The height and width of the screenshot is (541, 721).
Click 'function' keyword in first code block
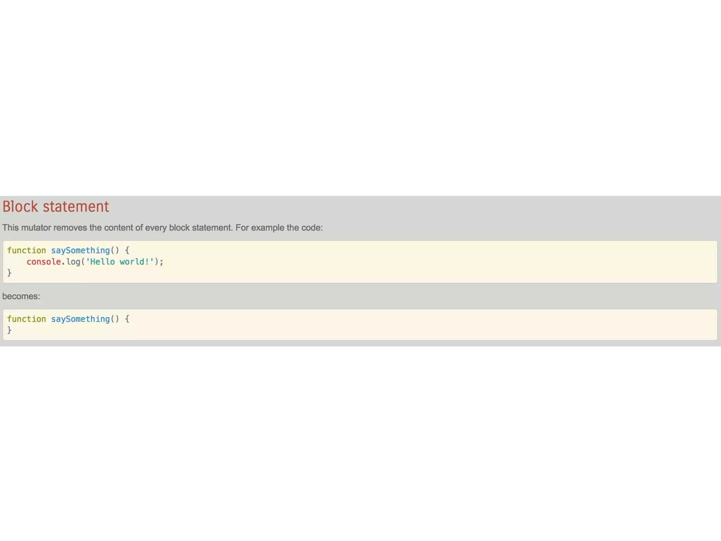pos(26,250)
